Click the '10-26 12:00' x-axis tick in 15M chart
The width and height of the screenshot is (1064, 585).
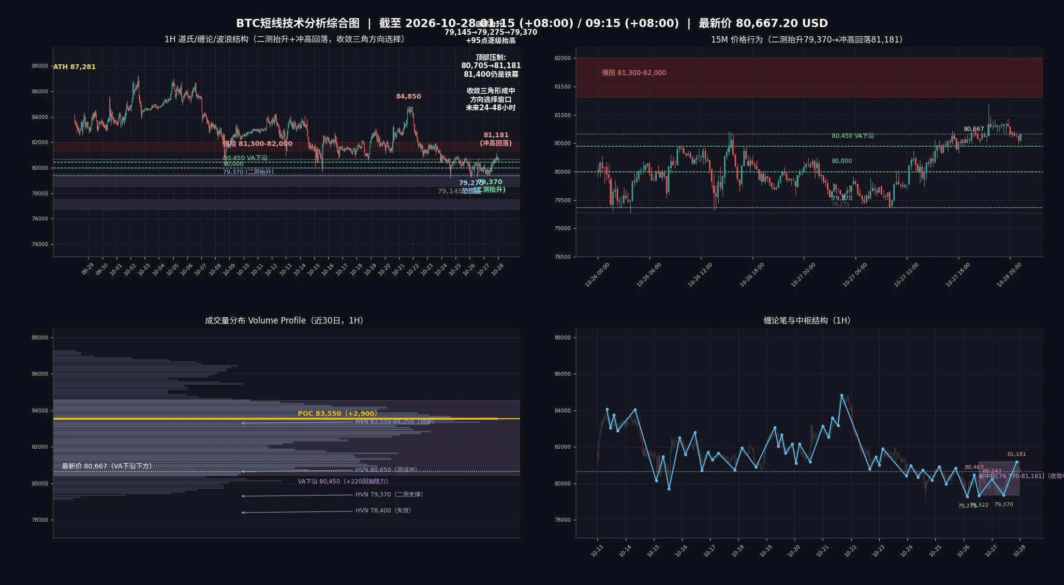tap(700, 275)
